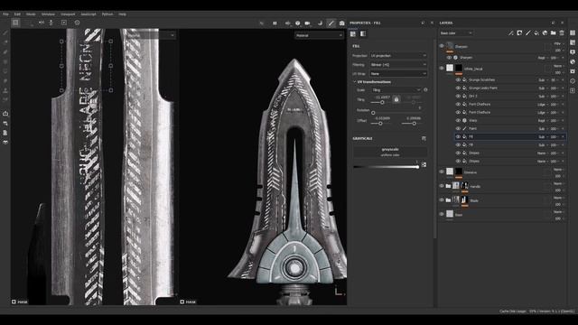Select the Blade folder mask thumbnail

point(464,200)
